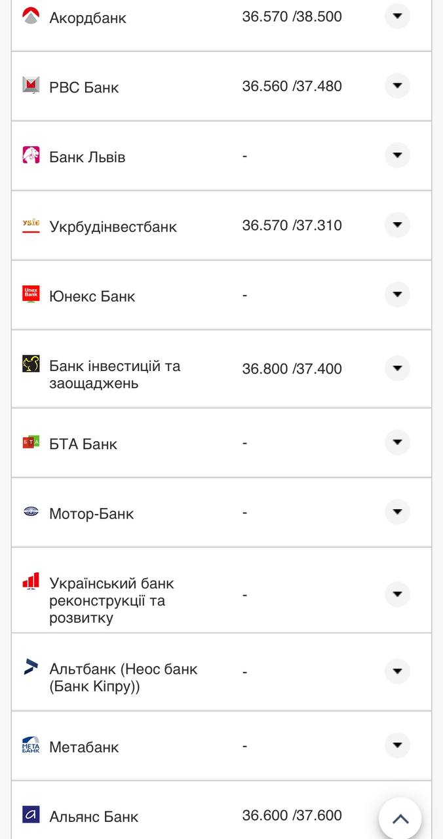Expand the РВС Банк rate details

[397, 85]
